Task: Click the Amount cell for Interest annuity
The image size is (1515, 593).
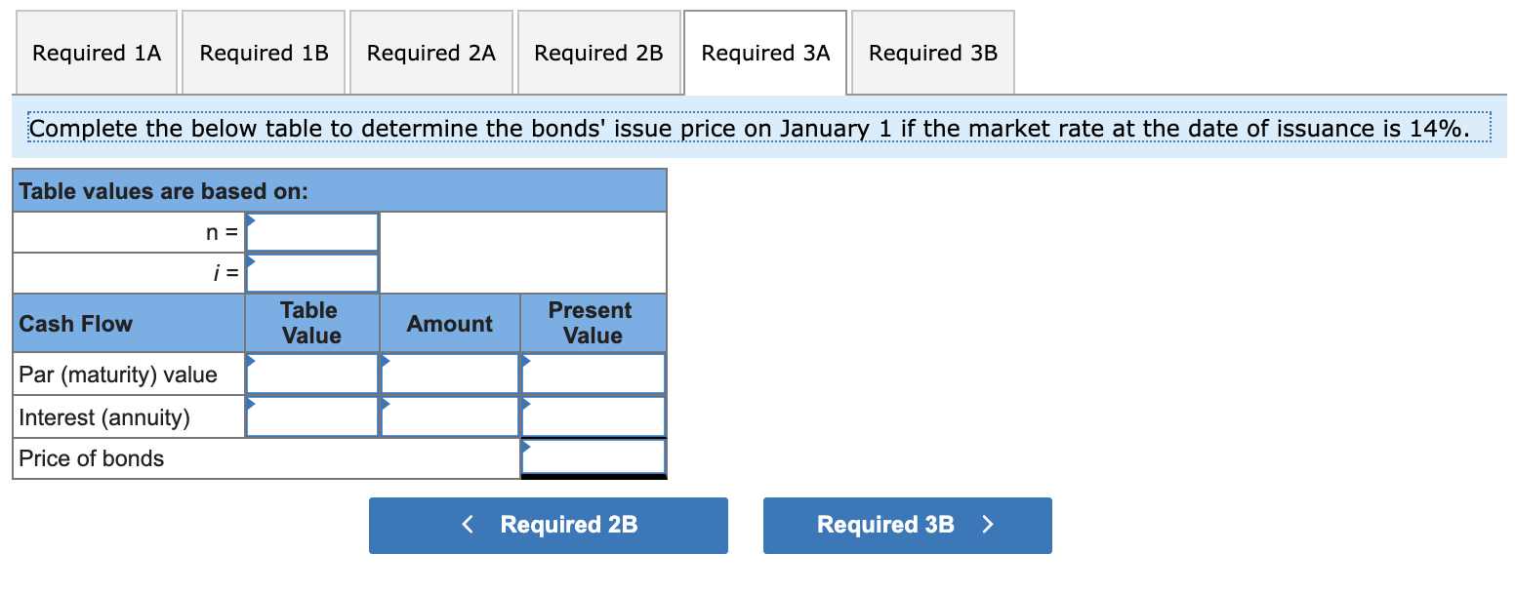Action: (x=450, y=415)
